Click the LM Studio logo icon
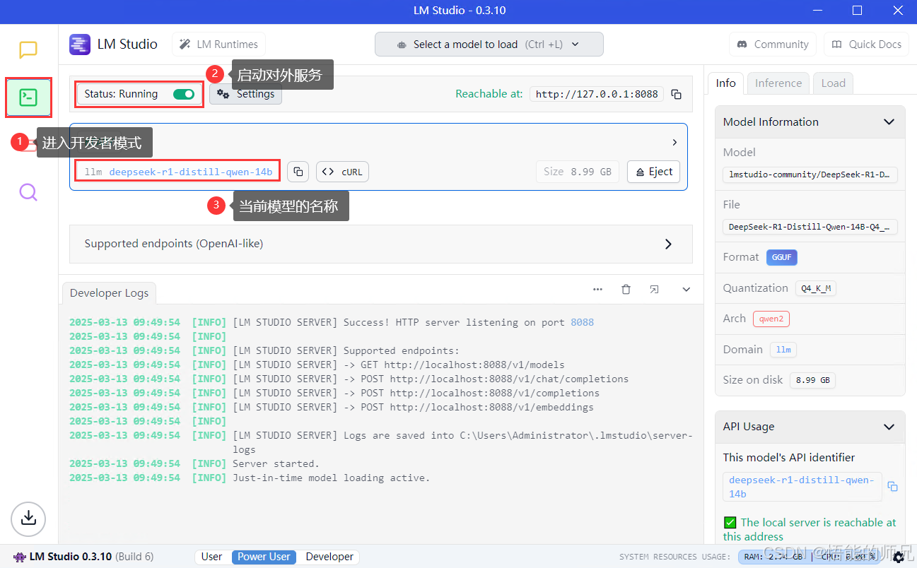Viewport: 917px width, 568px height. 80,45
